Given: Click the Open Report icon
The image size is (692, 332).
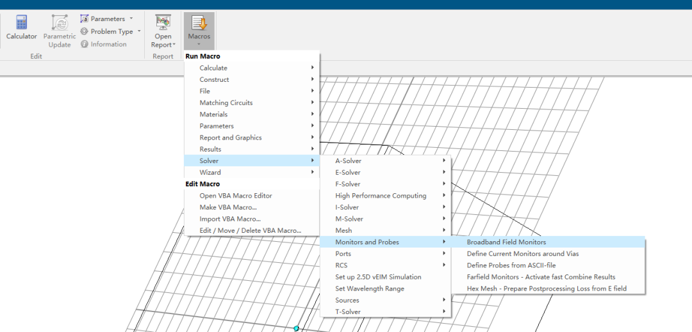Looking at the screenshot, I should point(163,29).
